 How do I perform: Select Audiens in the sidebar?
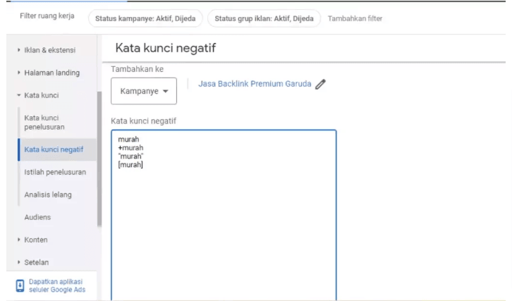pyautogui.click(x=39, y=218)
